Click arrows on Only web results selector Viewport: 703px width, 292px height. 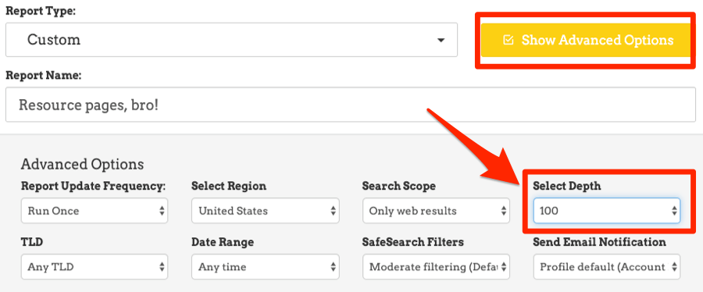coord(503,211)
